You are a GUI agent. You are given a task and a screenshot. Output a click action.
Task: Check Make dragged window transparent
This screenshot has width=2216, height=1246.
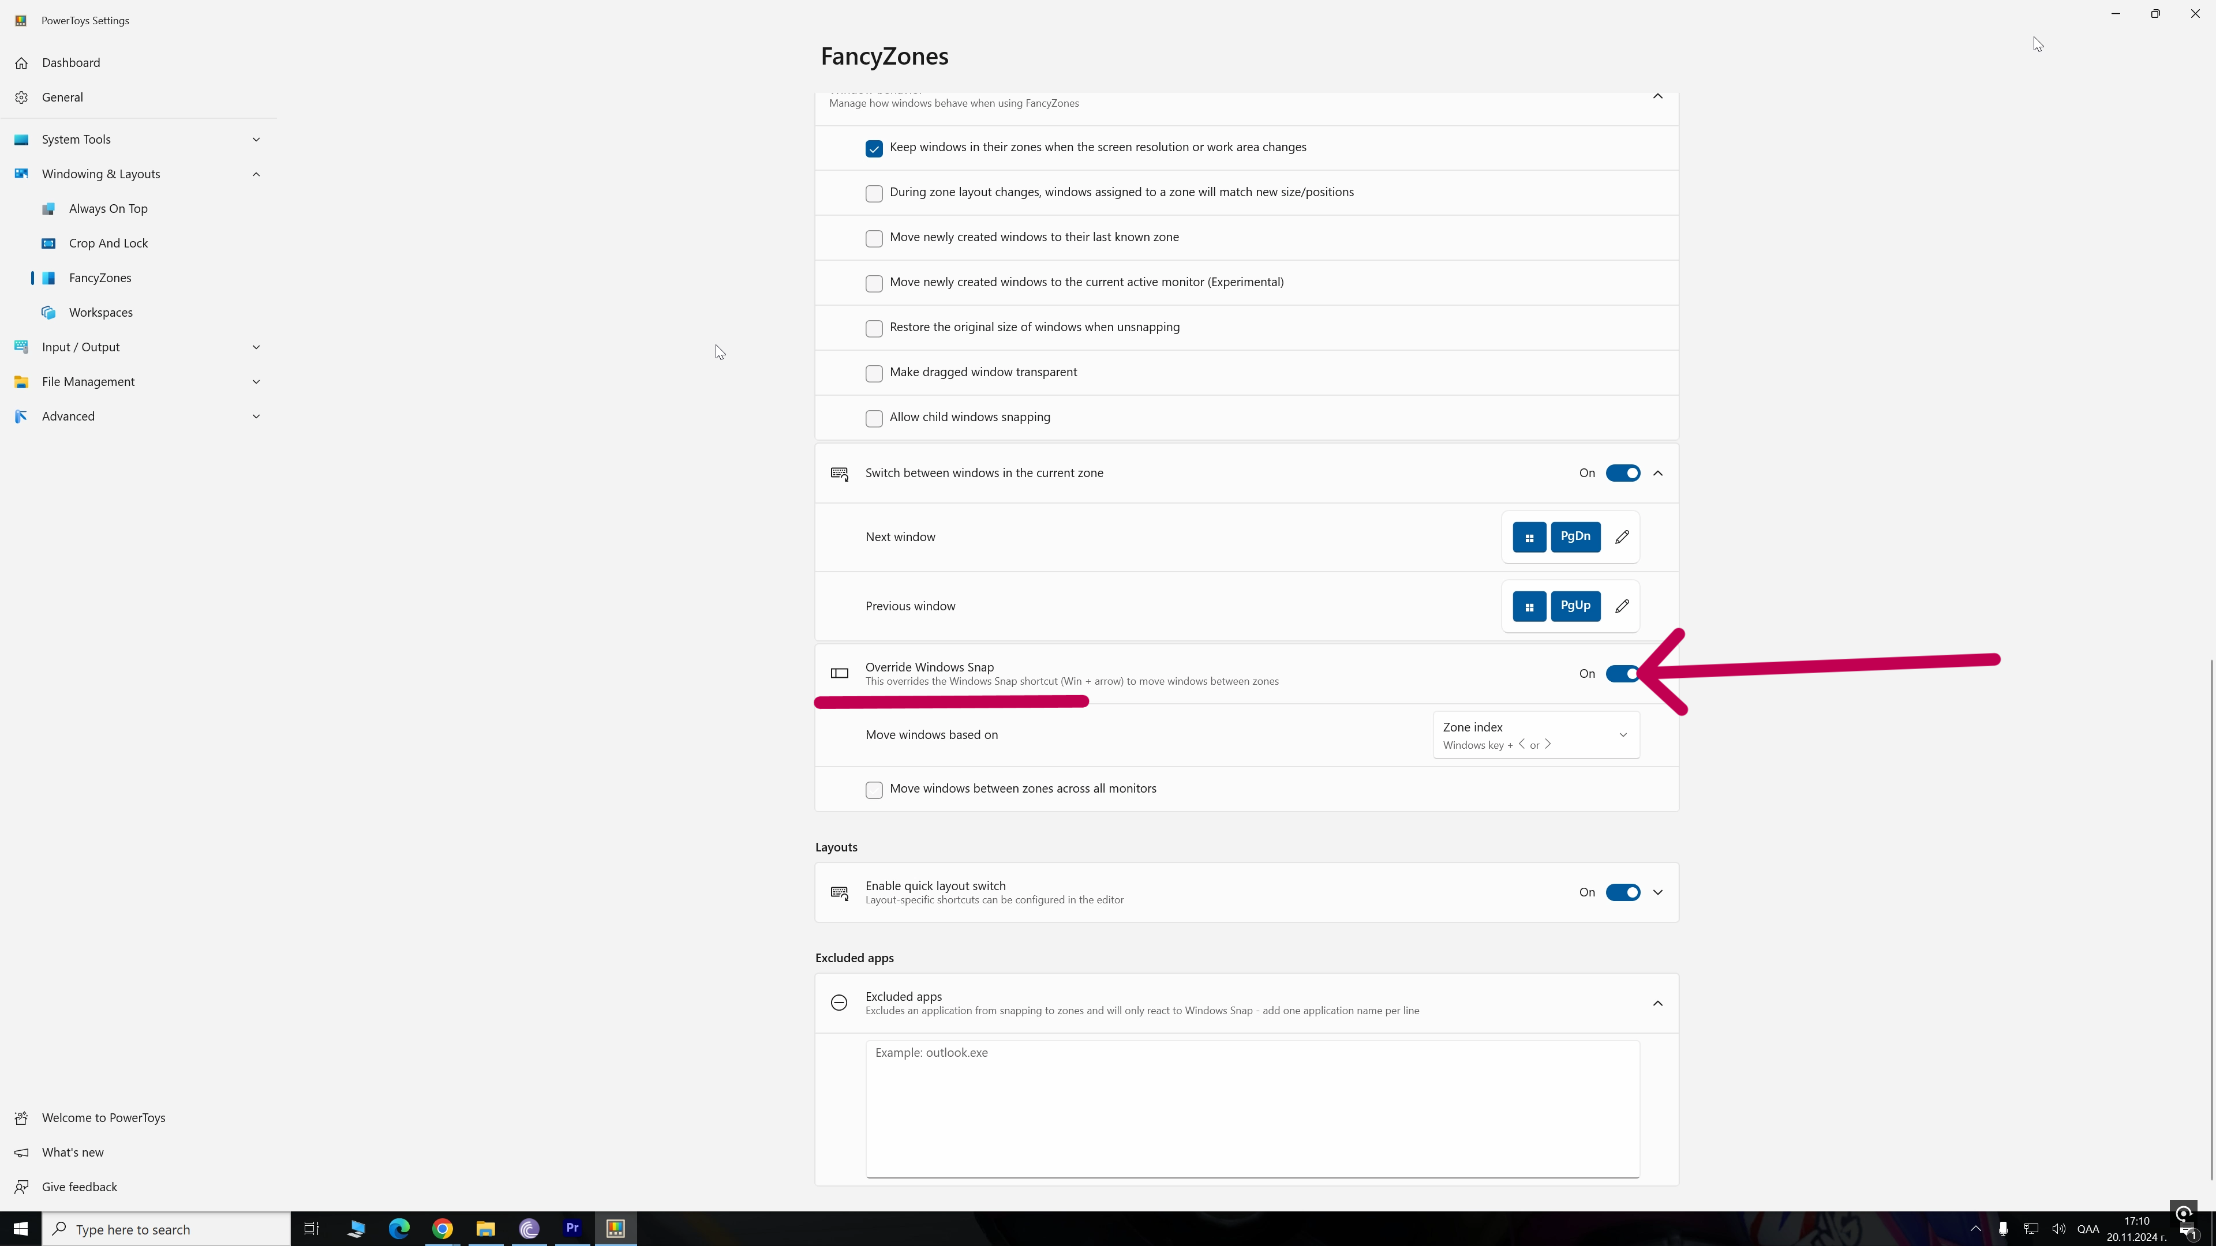(874, 373)
